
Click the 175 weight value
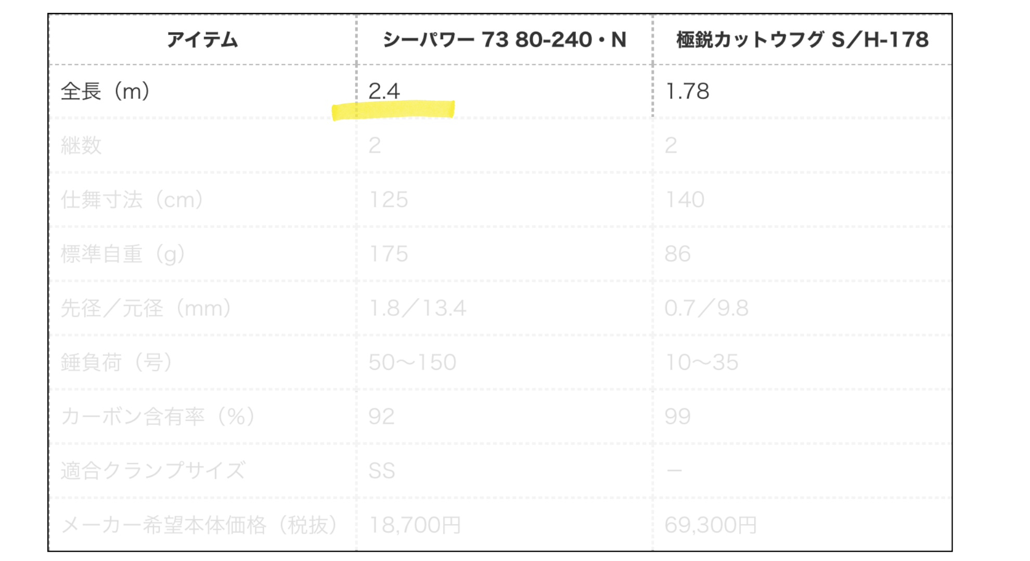388,254
